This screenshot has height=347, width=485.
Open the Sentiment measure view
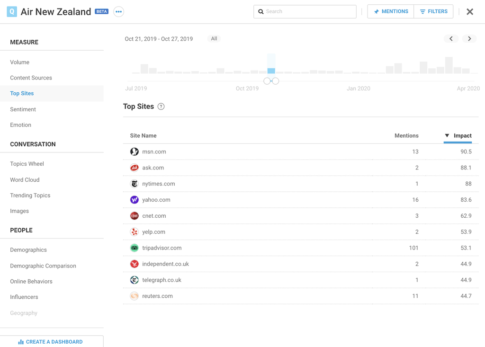click(23, 109)
